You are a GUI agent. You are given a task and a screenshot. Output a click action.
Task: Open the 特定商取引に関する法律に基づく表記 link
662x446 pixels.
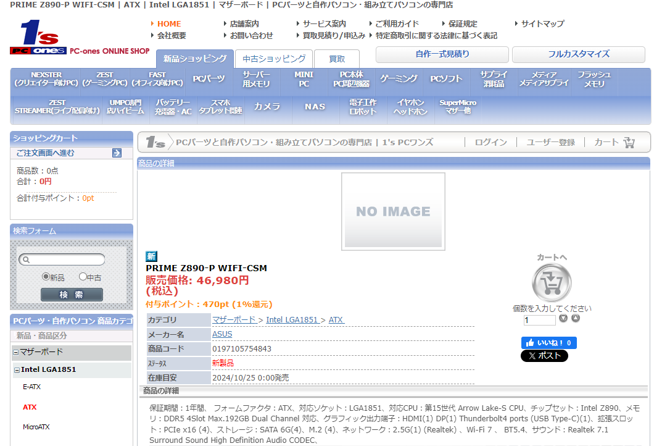[x=436, y=36]
